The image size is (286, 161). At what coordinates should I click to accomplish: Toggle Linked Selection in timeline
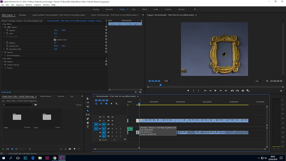tap(106, 104)
